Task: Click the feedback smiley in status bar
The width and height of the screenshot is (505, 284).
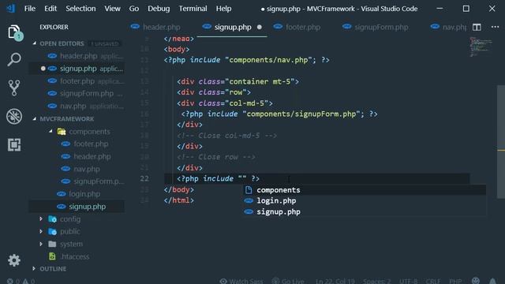Action: [x=476, y=281]
